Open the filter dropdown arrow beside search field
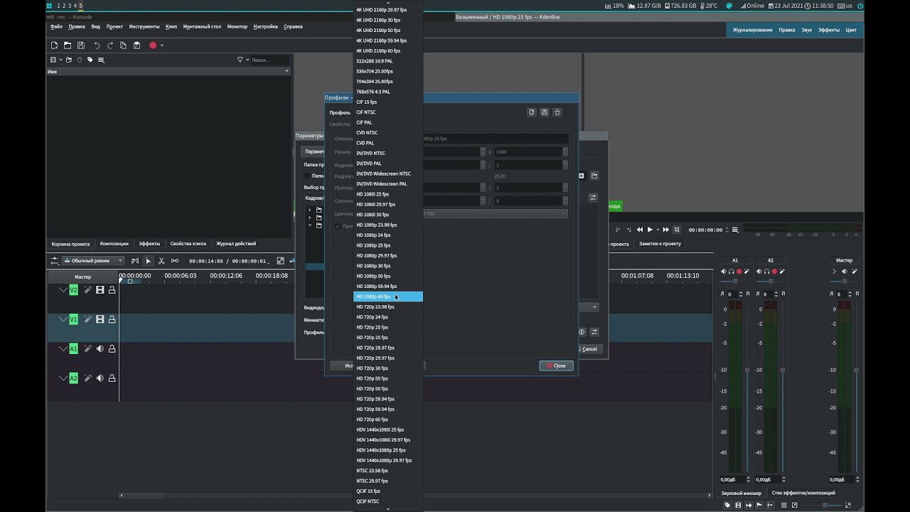 coord(247,60)
